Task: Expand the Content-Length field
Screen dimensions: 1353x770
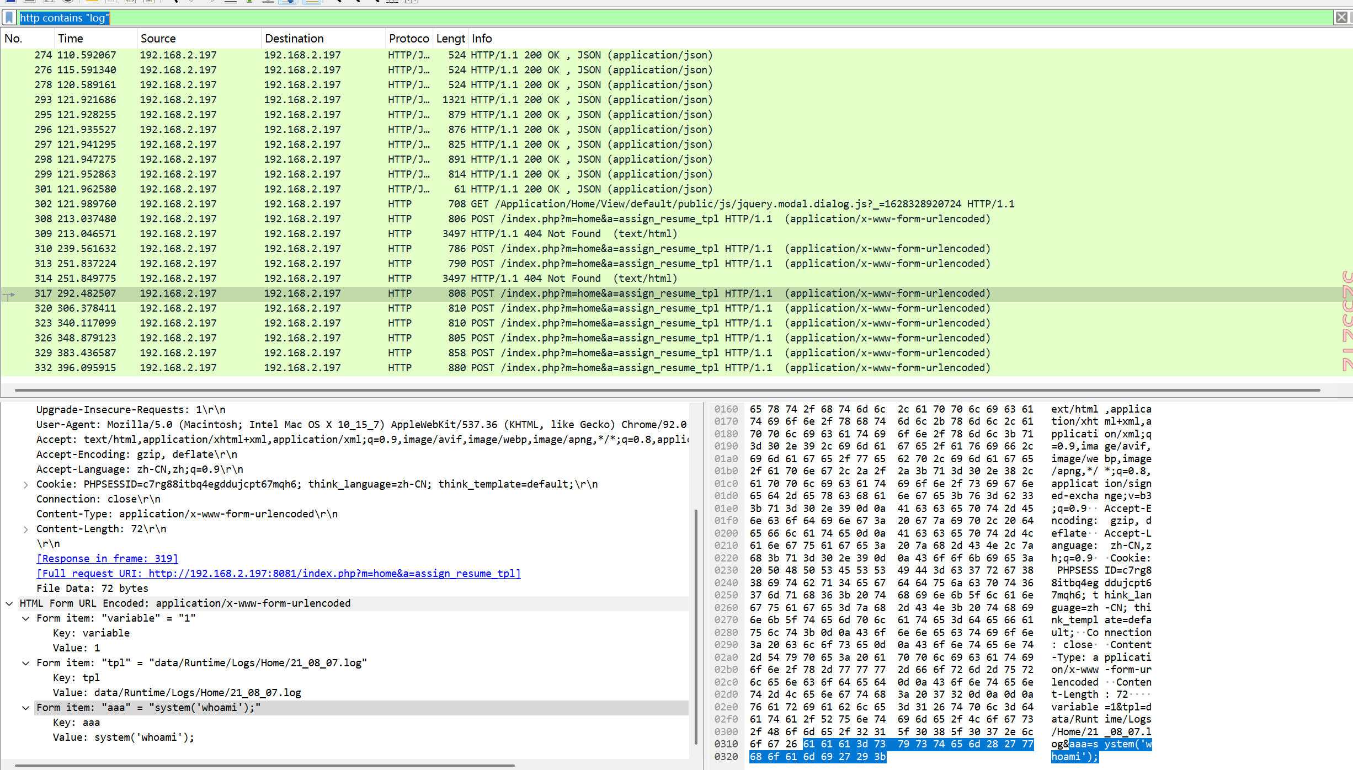Action: point(25,530)
